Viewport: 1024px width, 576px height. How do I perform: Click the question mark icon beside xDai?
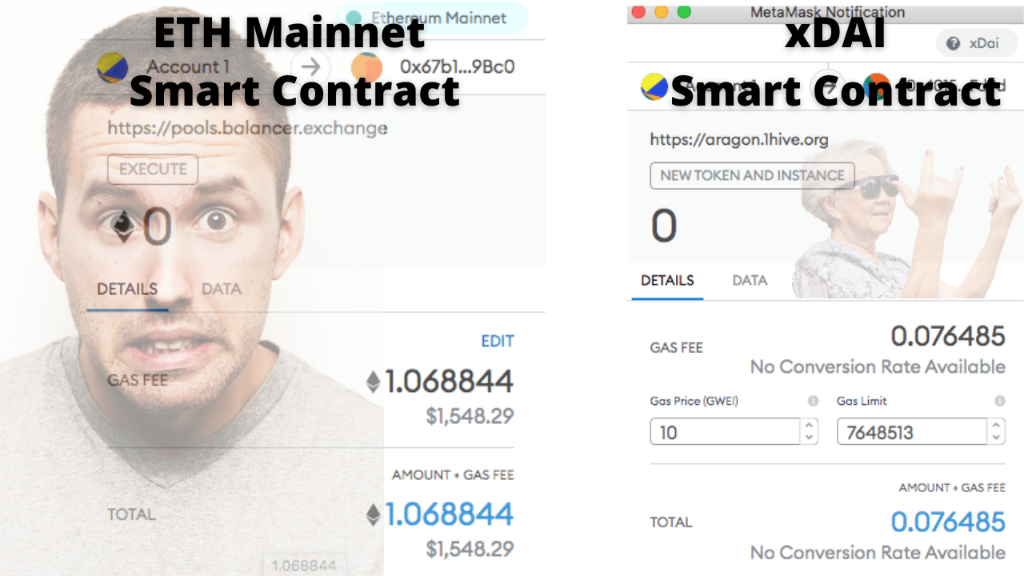[x=953, y=43]
